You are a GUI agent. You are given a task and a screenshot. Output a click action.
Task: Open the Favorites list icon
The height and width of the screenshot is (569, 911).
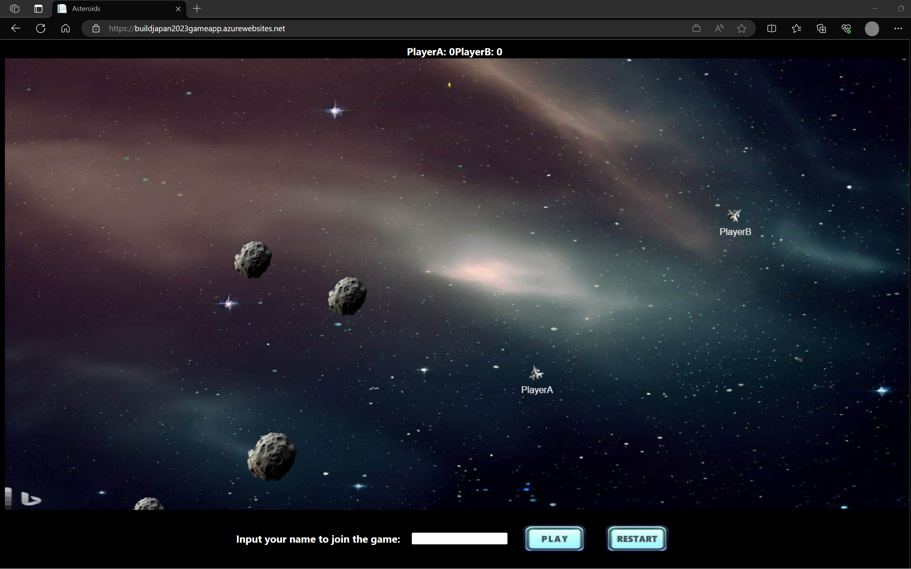click(796, 28)
